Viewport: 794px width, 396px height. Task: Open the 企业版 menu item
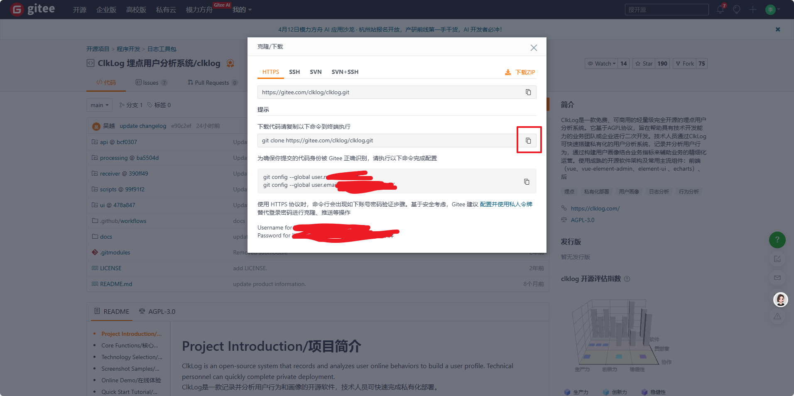106,10
